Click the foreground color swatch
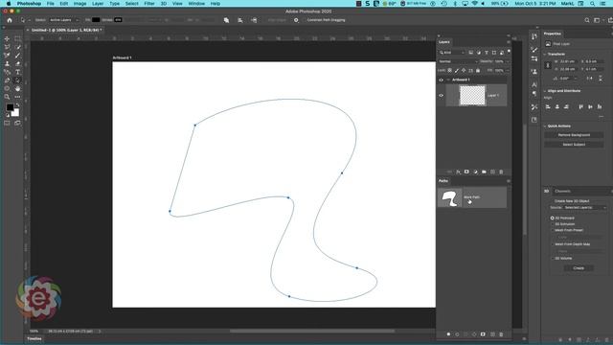This screenshot has height=345, width=613. [x=10, y=107]
